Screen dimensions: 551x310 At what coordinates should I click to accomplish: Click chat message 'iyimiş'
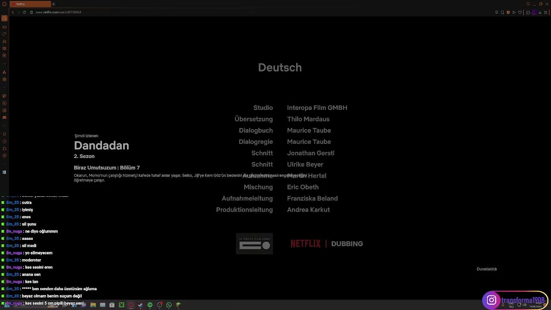point(28,210)
